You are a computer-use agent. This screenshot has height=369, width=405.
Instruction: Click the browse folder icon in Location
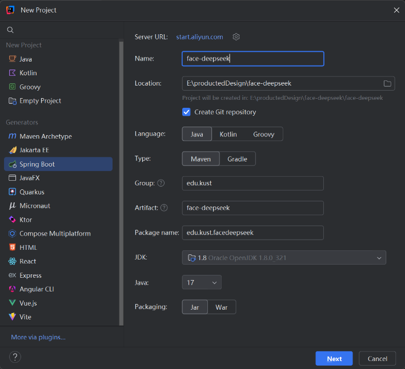point(387,83)
